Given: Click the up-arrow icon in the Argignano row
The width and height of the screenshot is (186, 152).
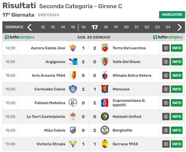Looking at the screenshot, I should pyautogui.click(x=166, y=62).
